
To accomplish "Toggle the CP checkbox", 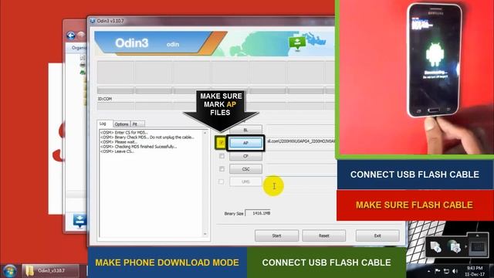I will point(222,156).
